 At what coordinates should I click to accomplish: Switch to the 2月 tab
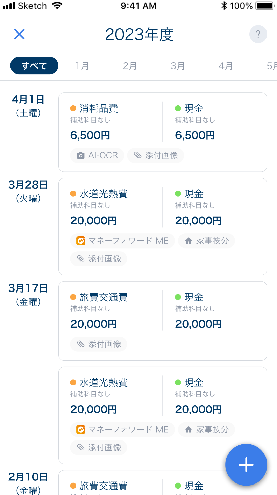pos(130,66)
